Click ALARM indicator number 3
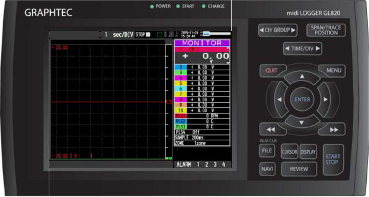The width and height of the screenshot is (369, 197). click(x=215, y=164)
